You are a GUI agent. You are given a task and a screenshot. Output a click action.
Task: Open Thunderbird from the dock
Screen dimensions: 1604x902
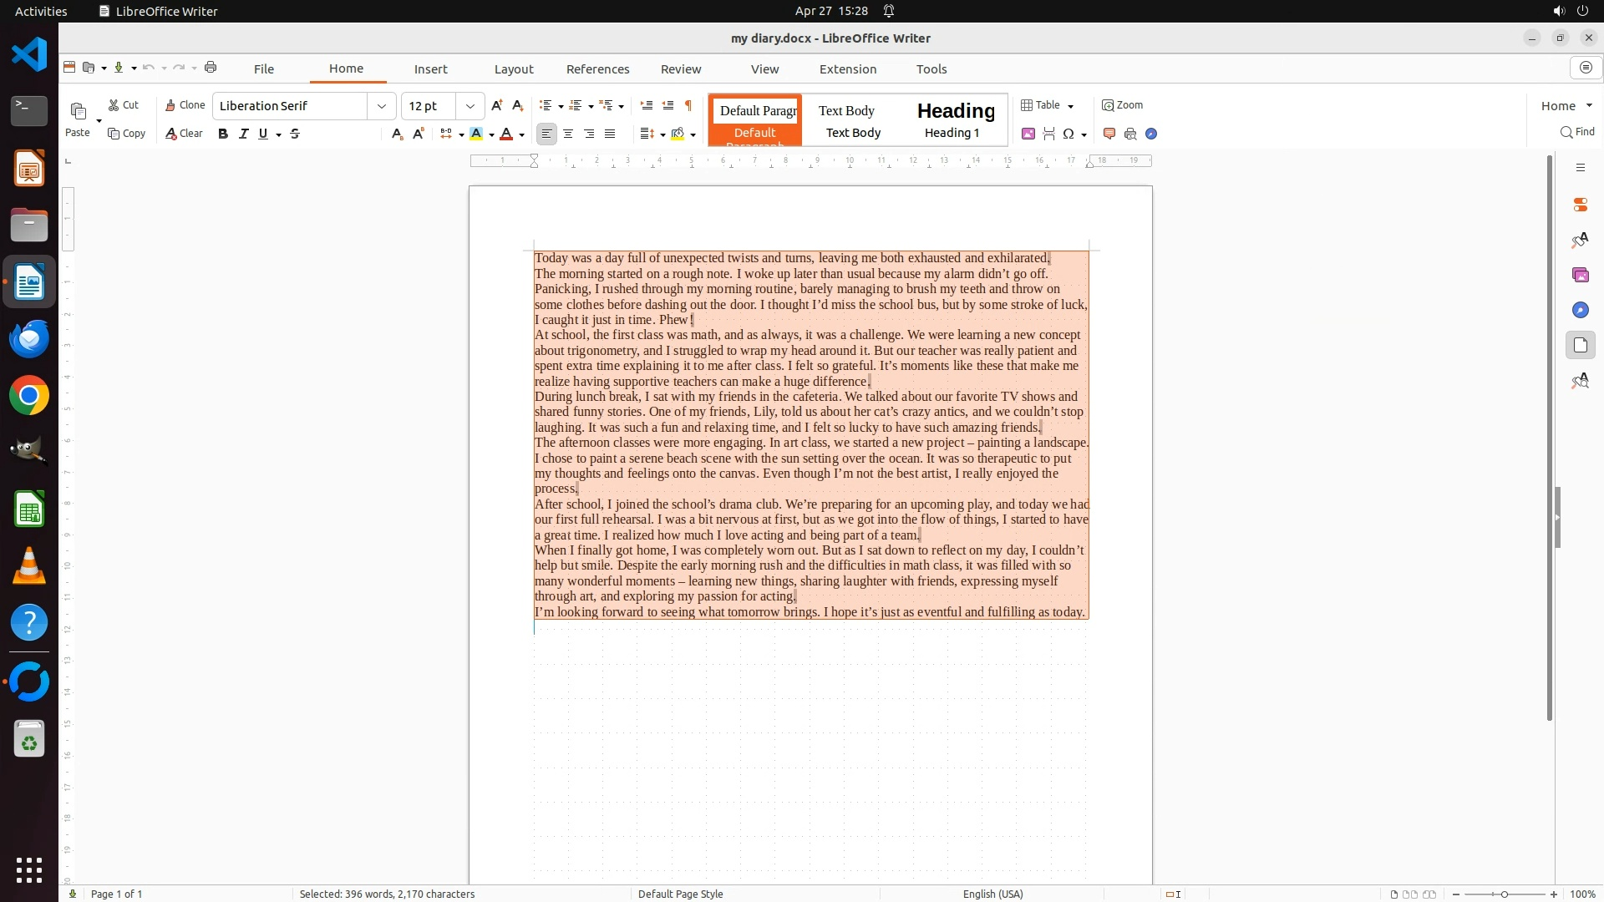[29, 339]
